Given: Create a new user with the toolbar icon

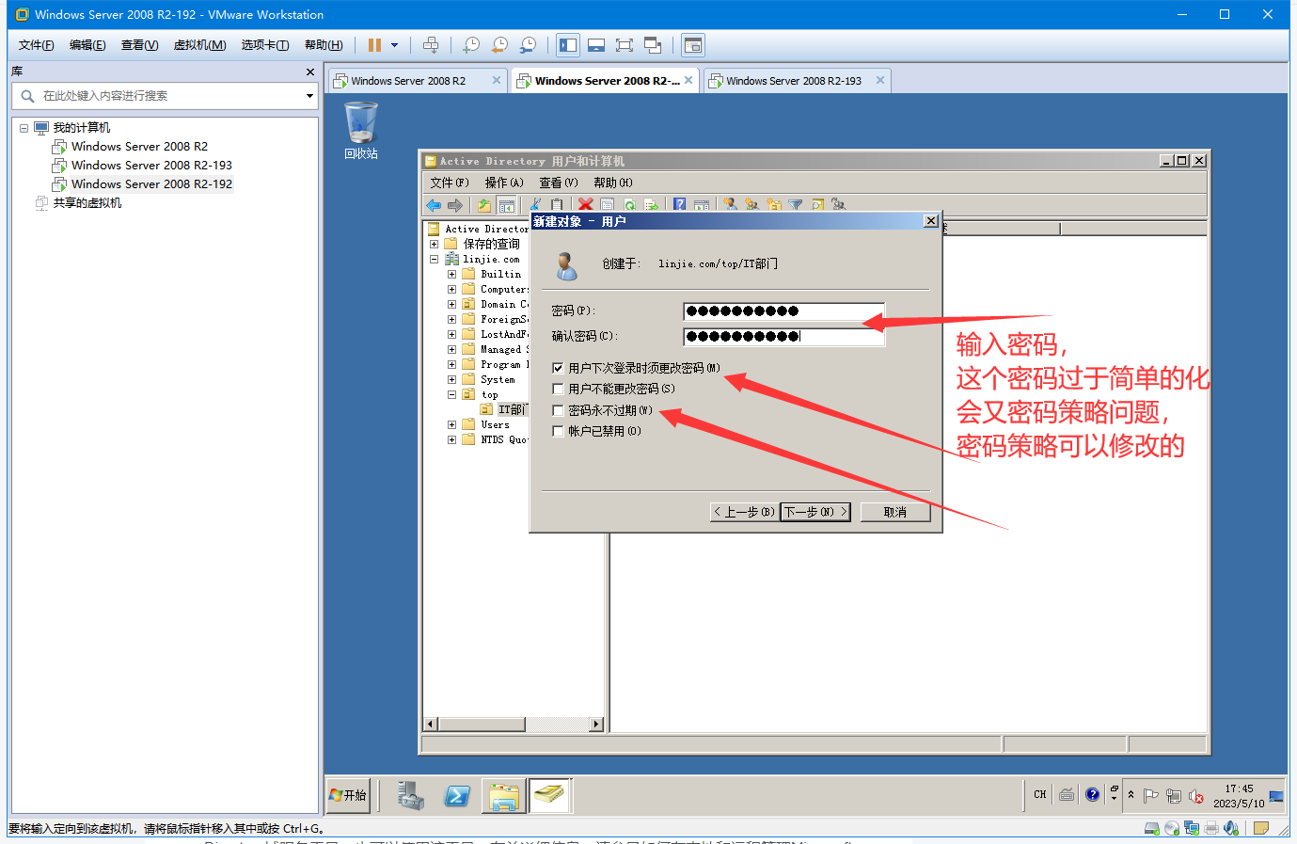Looking at the screenshot, I should point(730,205).
